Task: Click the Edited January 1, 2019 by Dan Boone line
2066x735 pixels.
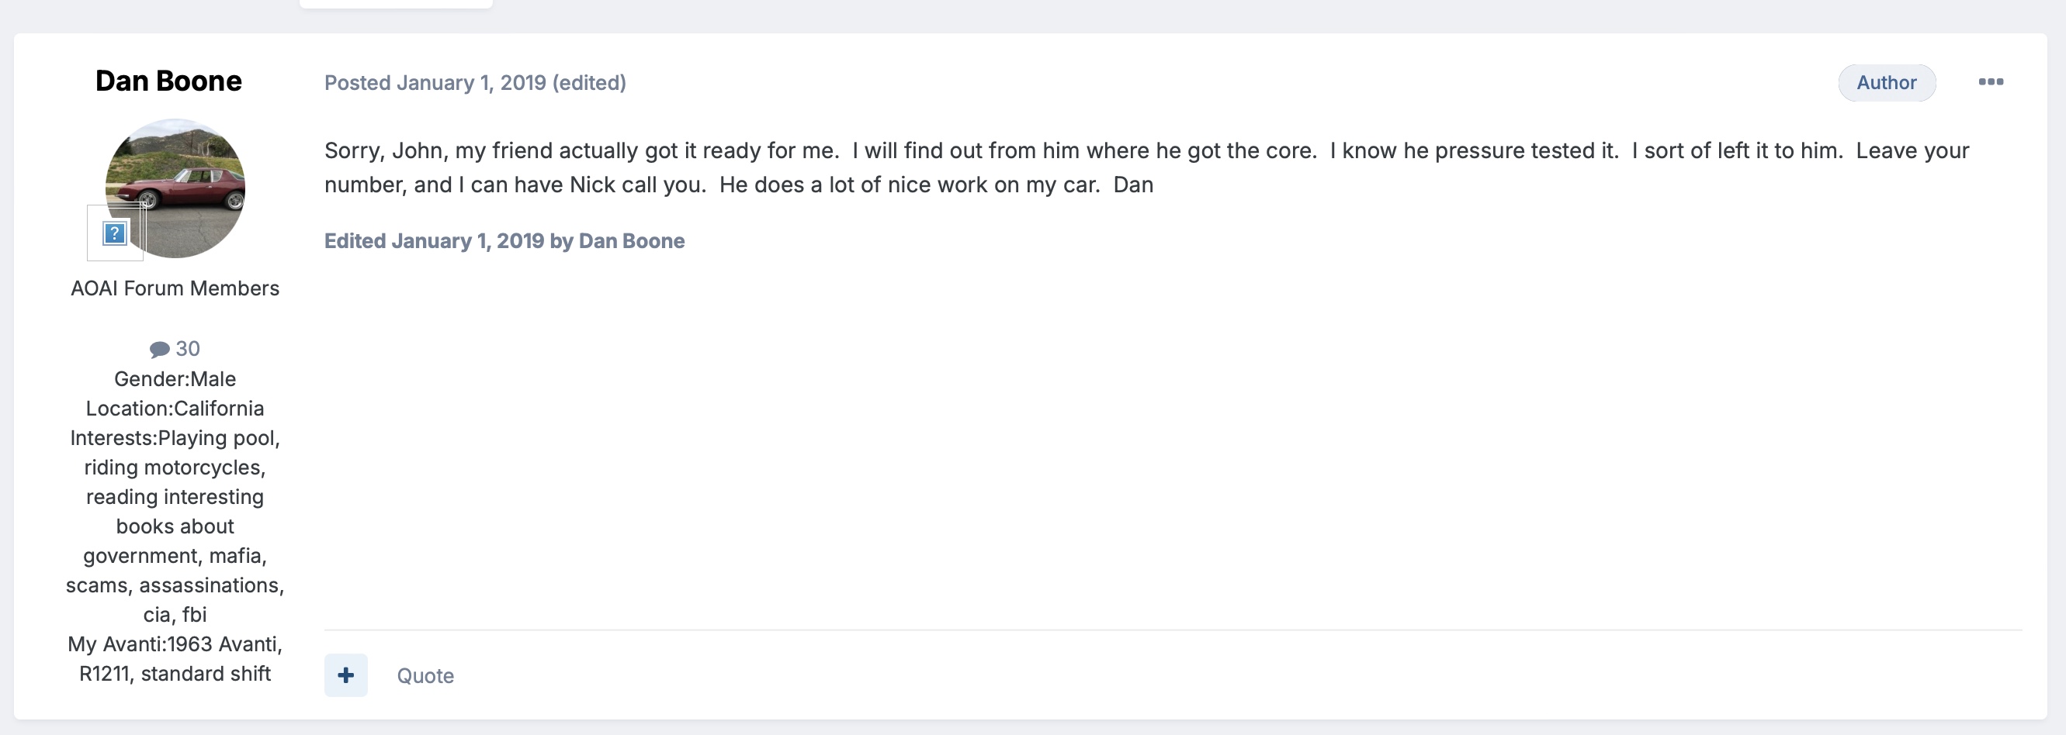Action: pos(504,241)
